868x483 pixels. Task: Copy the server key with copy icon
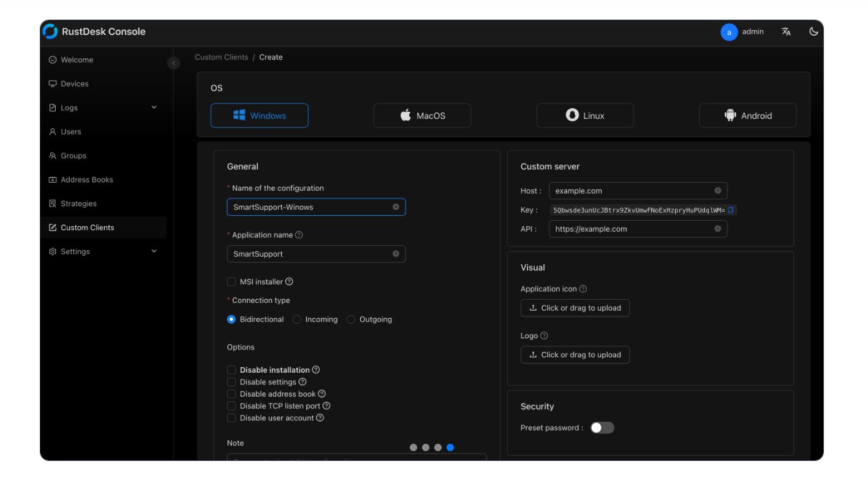coord(731,210)
